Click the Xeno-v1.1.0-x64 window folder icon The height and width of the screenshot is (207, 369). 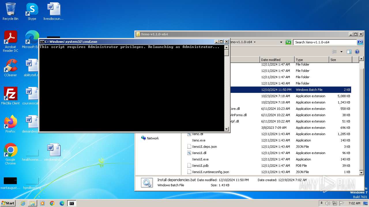(x=138, y=34)
